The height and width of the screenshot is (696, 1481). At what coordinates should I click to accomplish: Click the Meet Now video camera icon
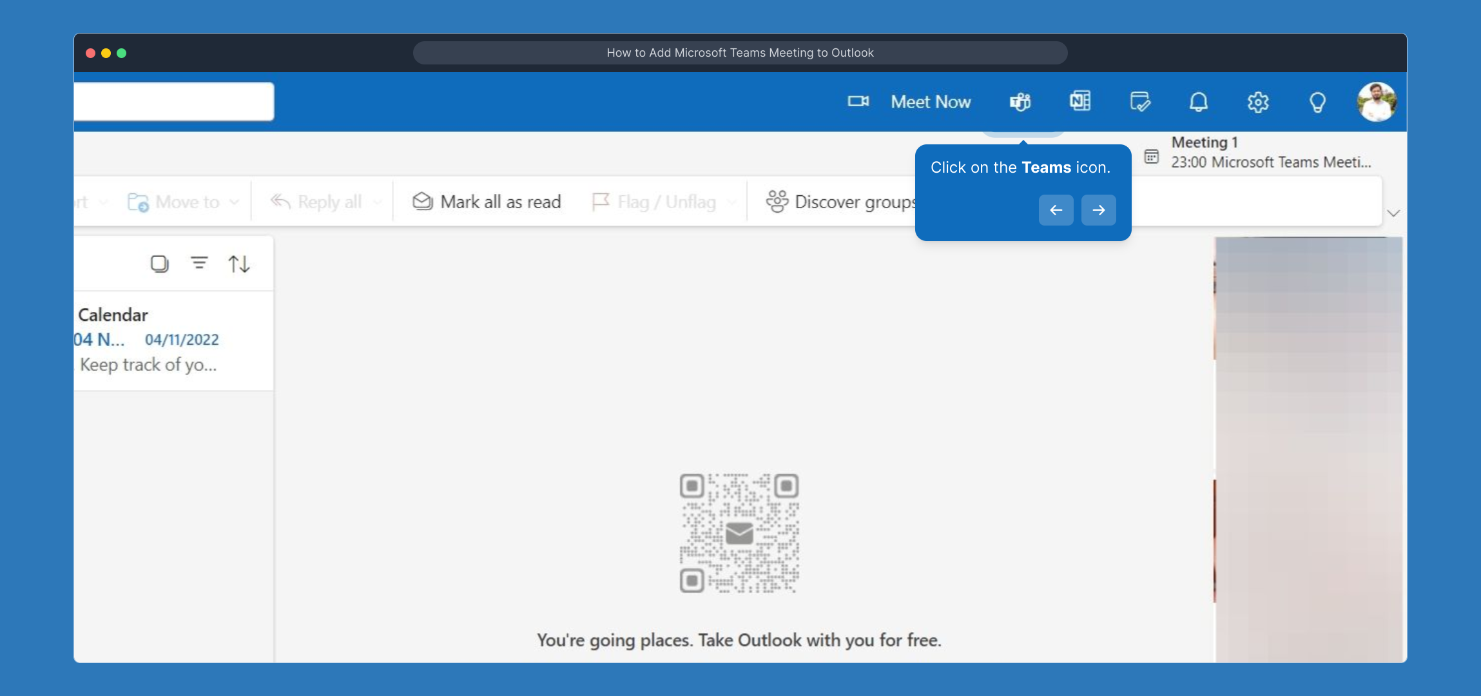(858, 101)
